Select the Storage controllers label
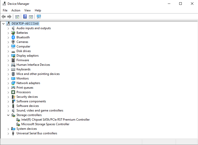 (x=29, y=115)
